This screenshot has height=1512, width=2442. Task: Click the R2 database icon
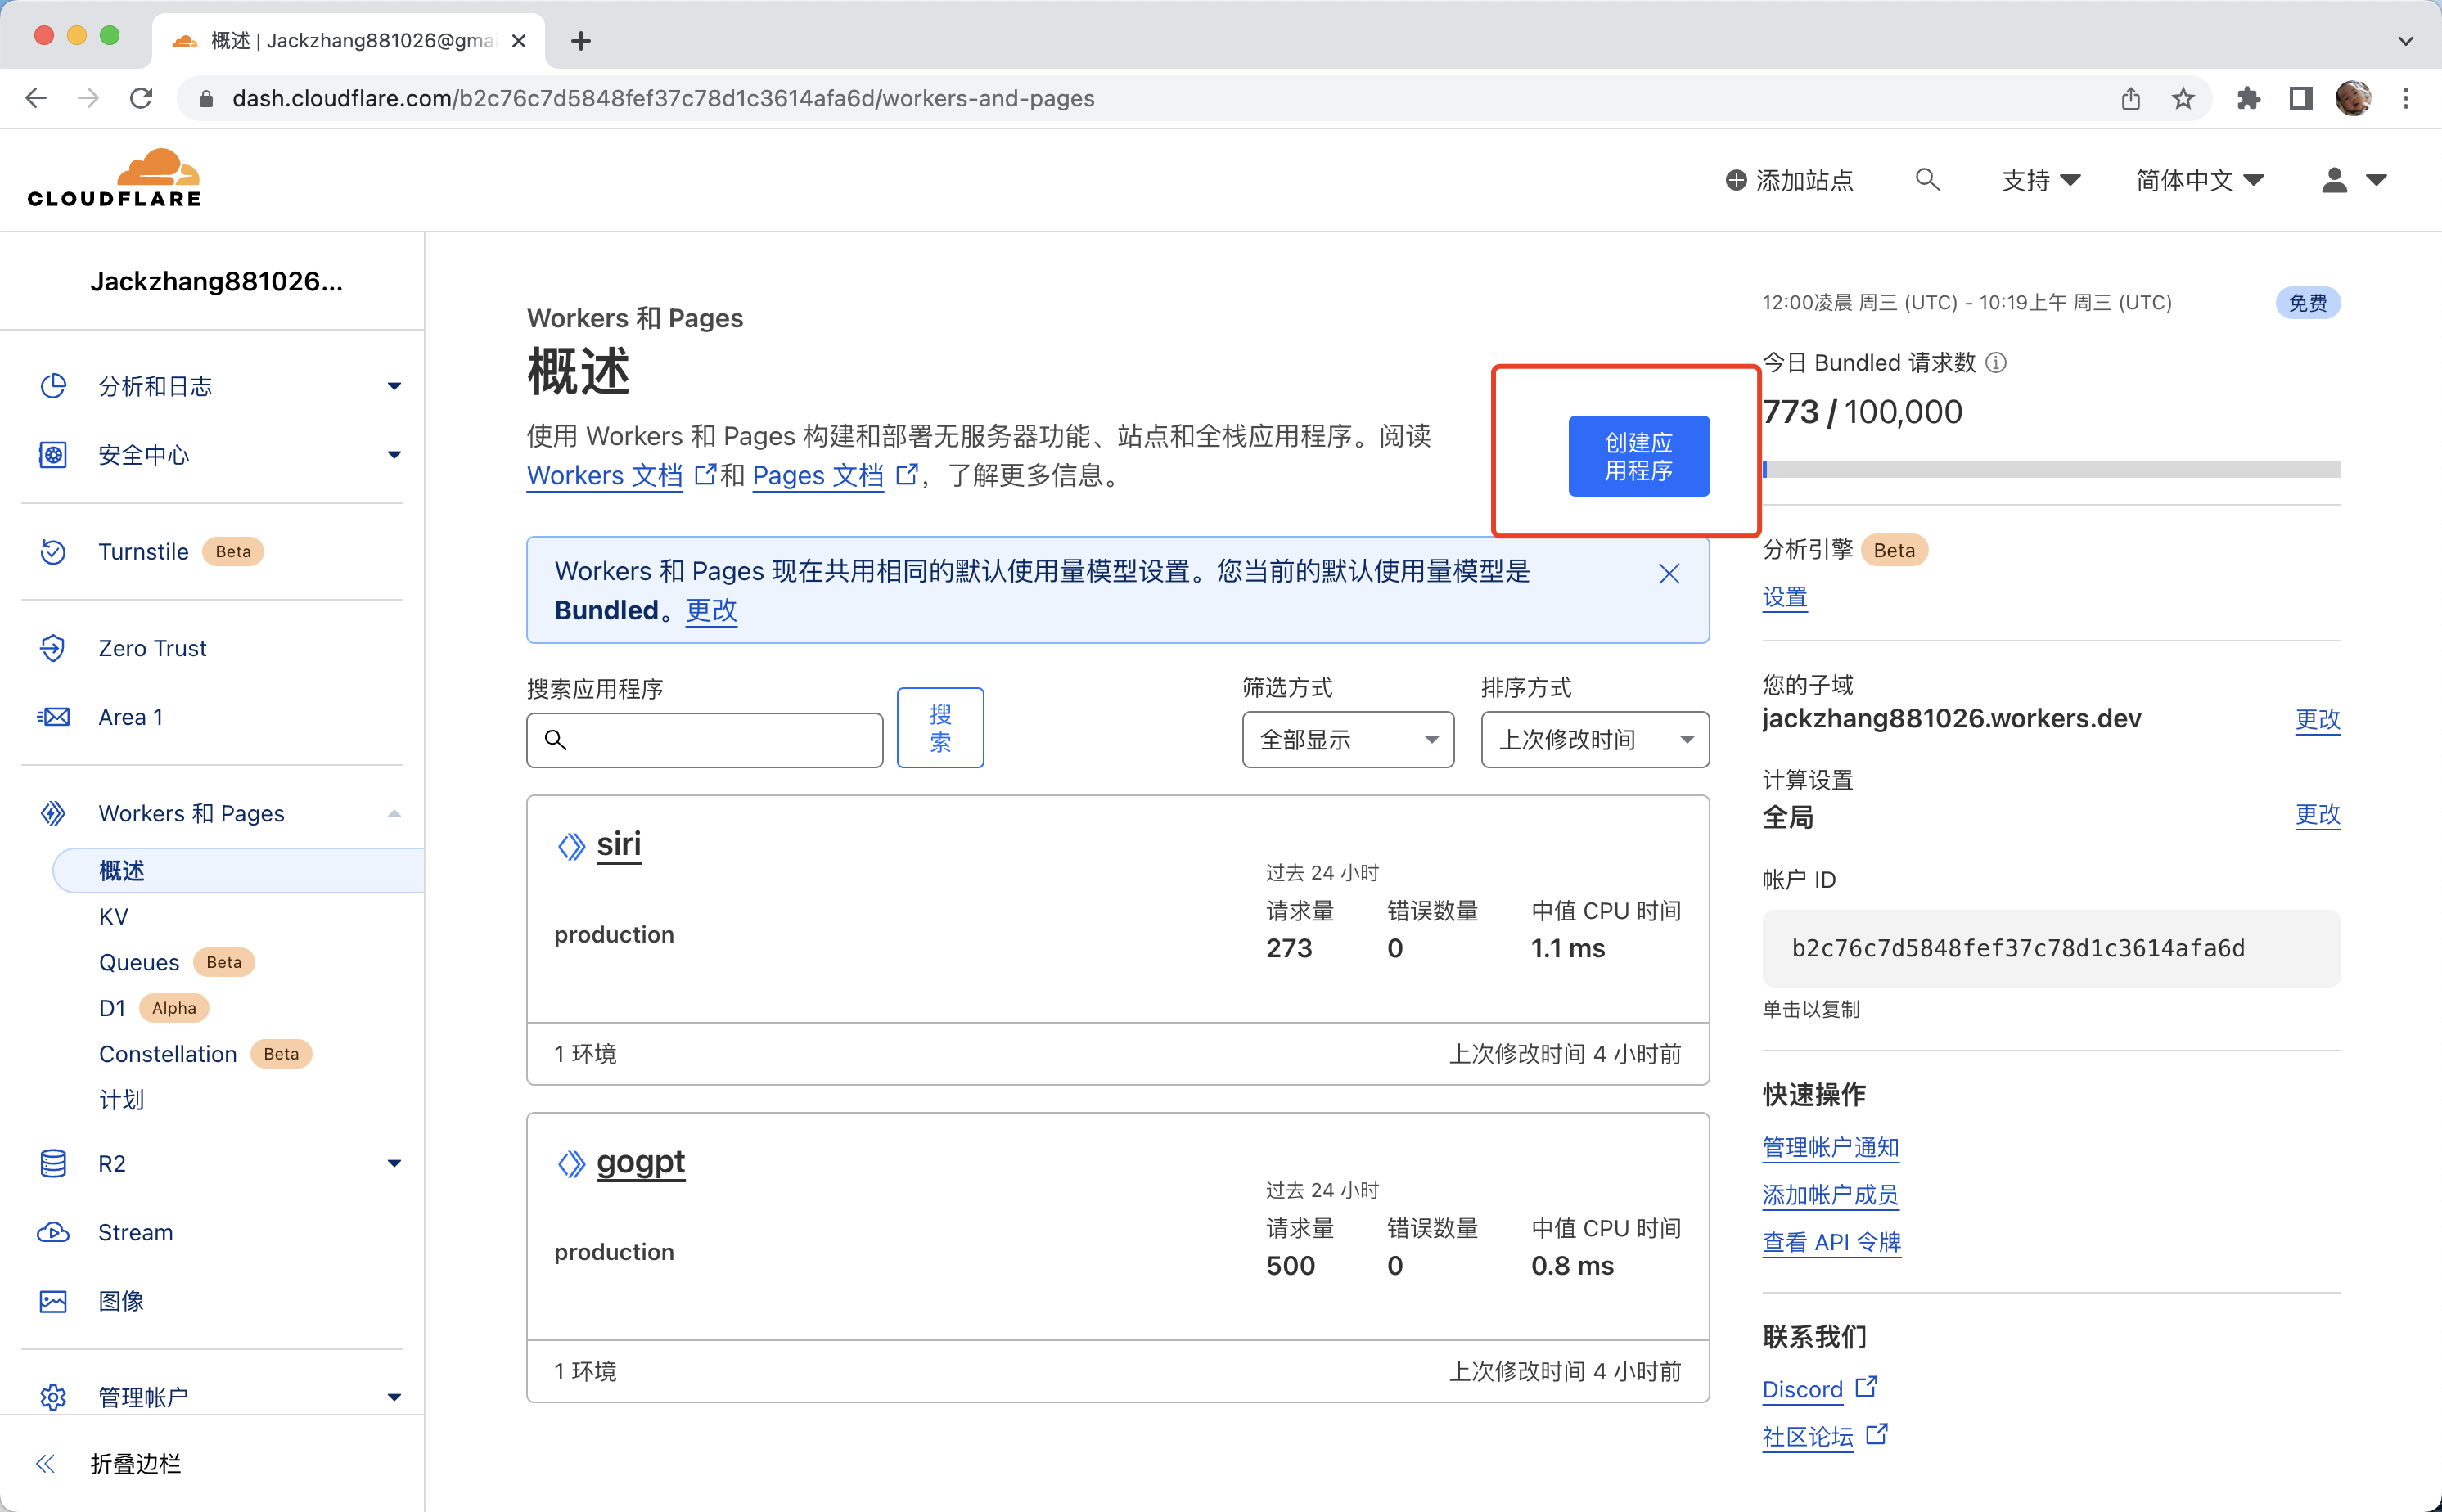[53, 1163]
